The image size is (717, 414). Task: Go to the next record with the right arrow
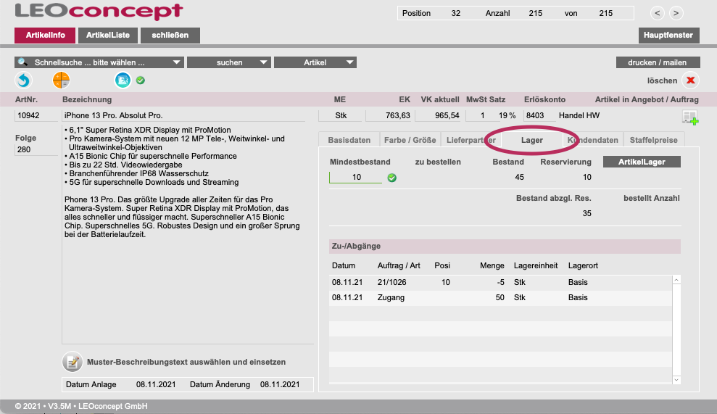tap(676, 13)
